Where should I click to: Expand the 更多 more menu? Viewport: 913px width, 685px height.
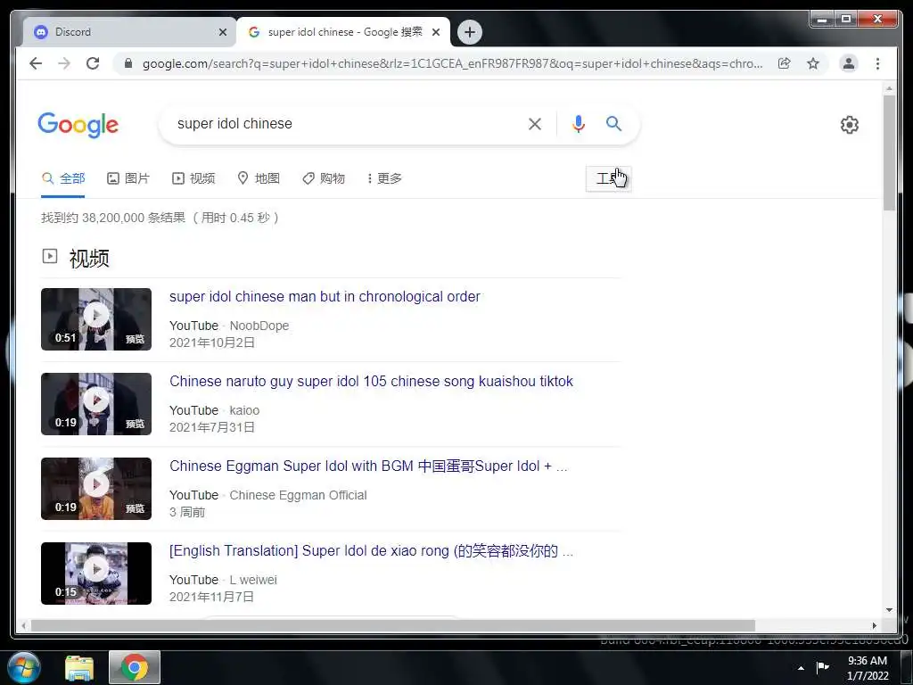point(384,178)
